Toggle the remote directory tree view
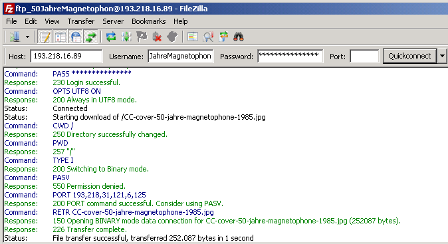Screen dimensions: 448x244 pos(76,37)
